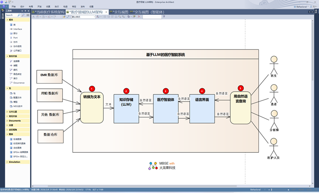Pick the 连接器 connector tool
Image resolution: width=319 pixels, height=193 pixels.
pos(16,61)
